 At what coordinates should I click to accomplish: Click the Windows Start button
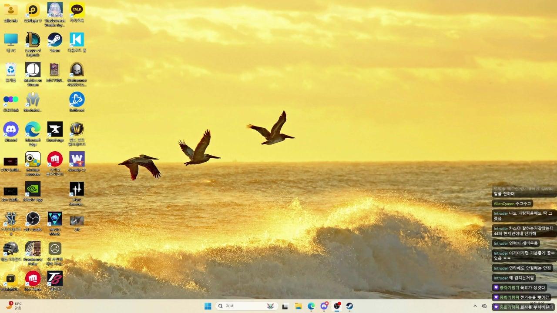click(x=208, y=306)
